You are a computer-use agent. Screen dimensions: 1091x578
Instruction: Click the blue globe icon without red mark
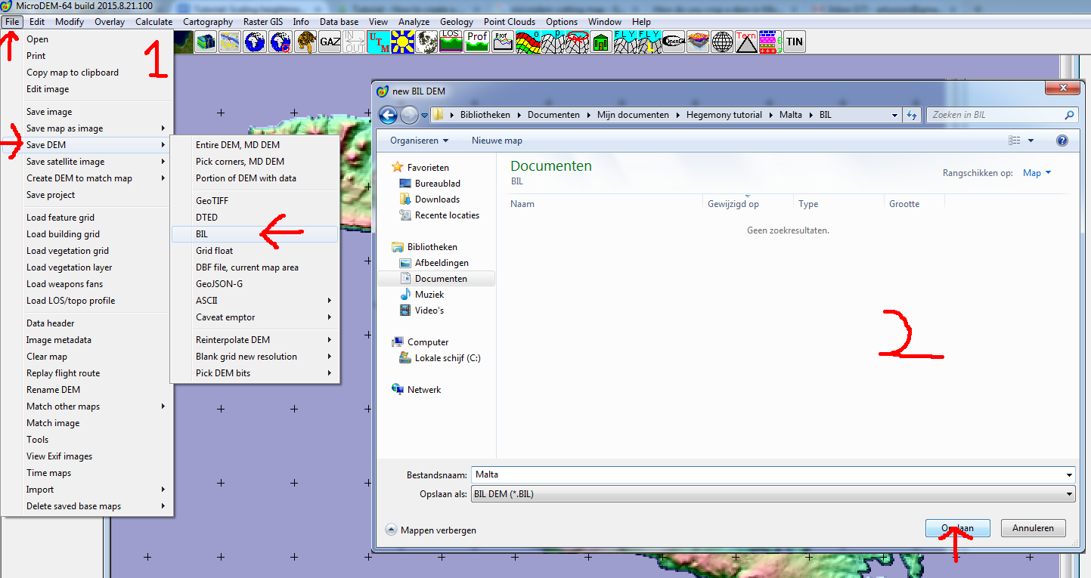tap(255, 42)
